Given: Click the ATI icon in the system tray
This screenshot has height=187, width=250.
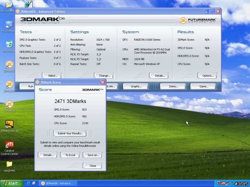Looking at the screenshot, I should [x=223, y=183].
